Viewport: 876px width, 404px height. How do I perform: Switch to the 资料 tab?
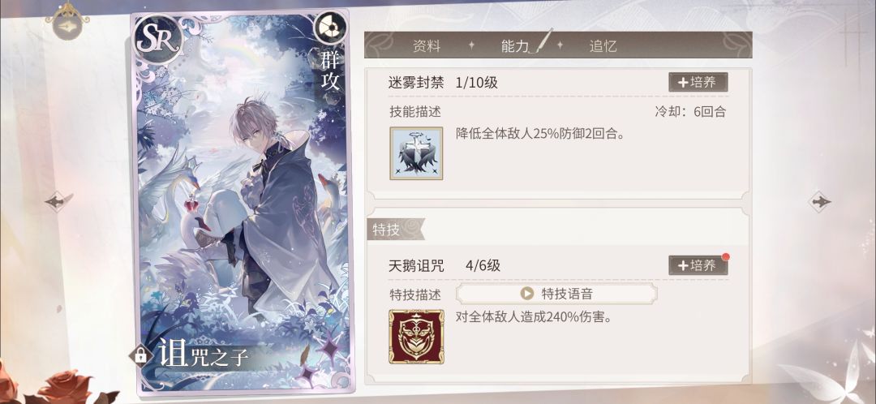point(427,46)
